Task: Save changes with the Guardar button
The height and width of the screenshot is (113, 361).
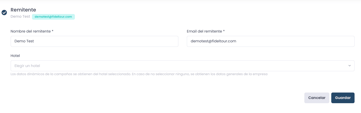Action: (343, 98)
